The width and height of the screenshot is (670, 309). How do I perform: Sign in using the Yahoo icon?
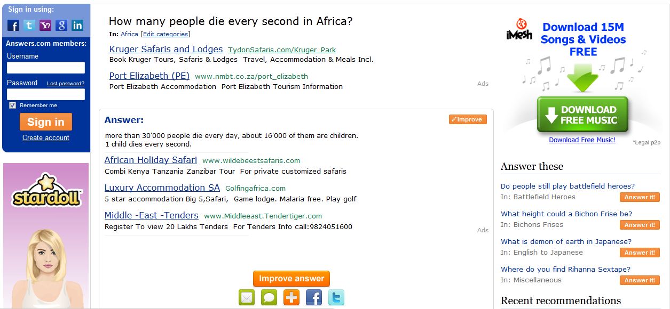point(45,25)
